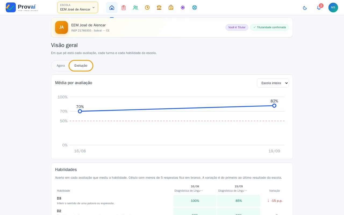Screen dimensions: 344x215
Task: Click the INEP 21789355 school info text
Action: coord(90,31)
